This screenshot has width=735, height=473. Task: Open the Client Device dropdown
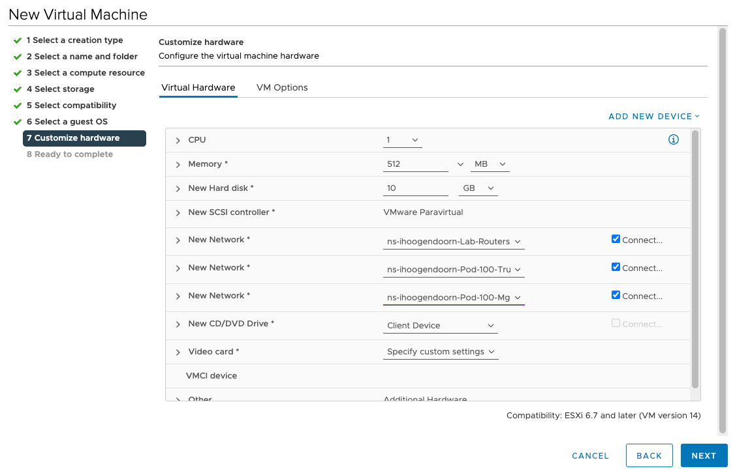click(441, 325)
